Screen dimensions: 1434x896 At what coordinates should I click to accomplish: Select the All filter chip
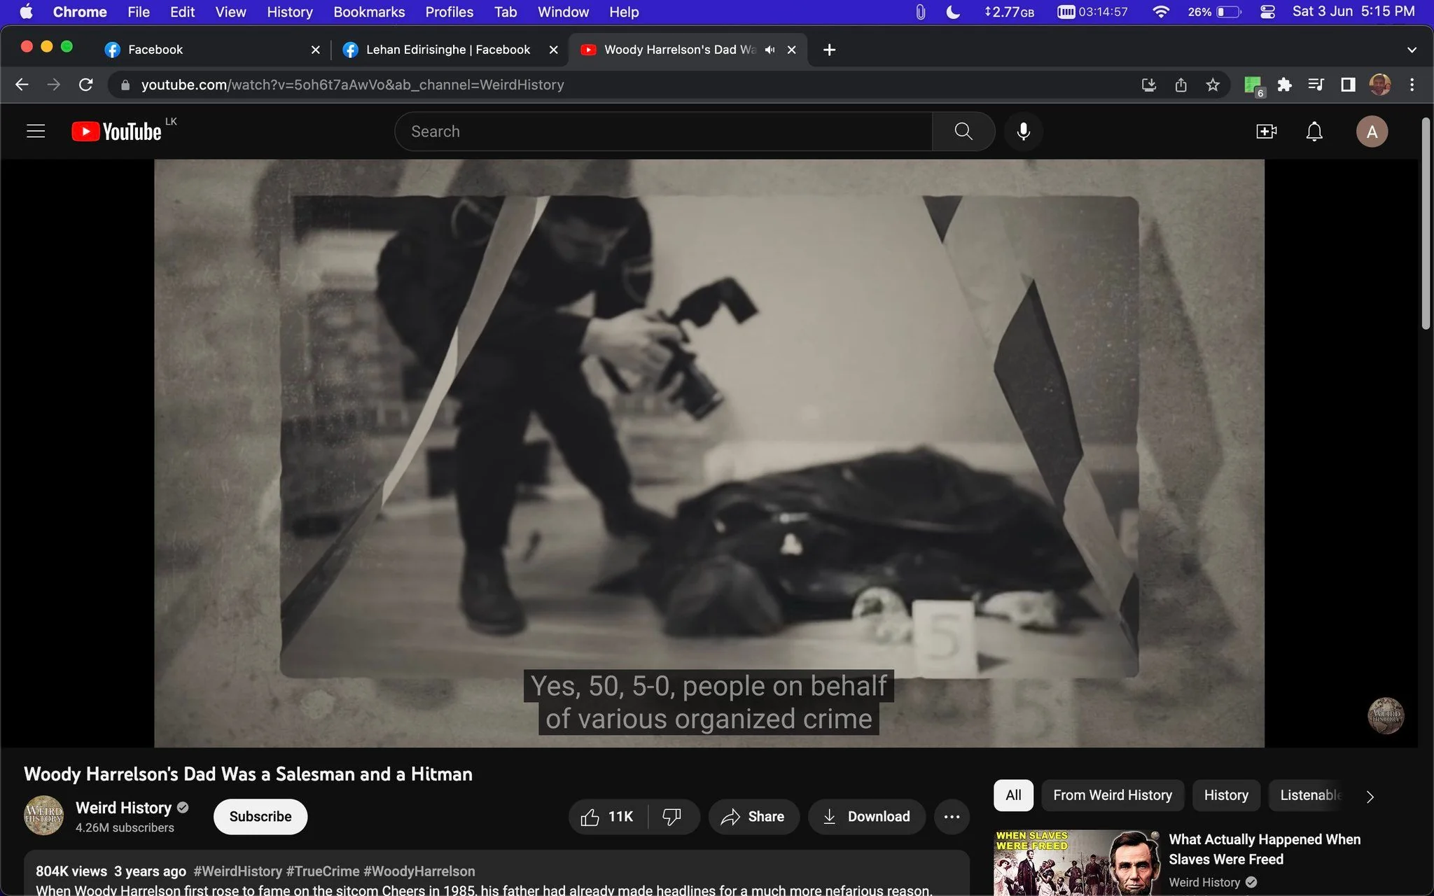coord(1013,795)
